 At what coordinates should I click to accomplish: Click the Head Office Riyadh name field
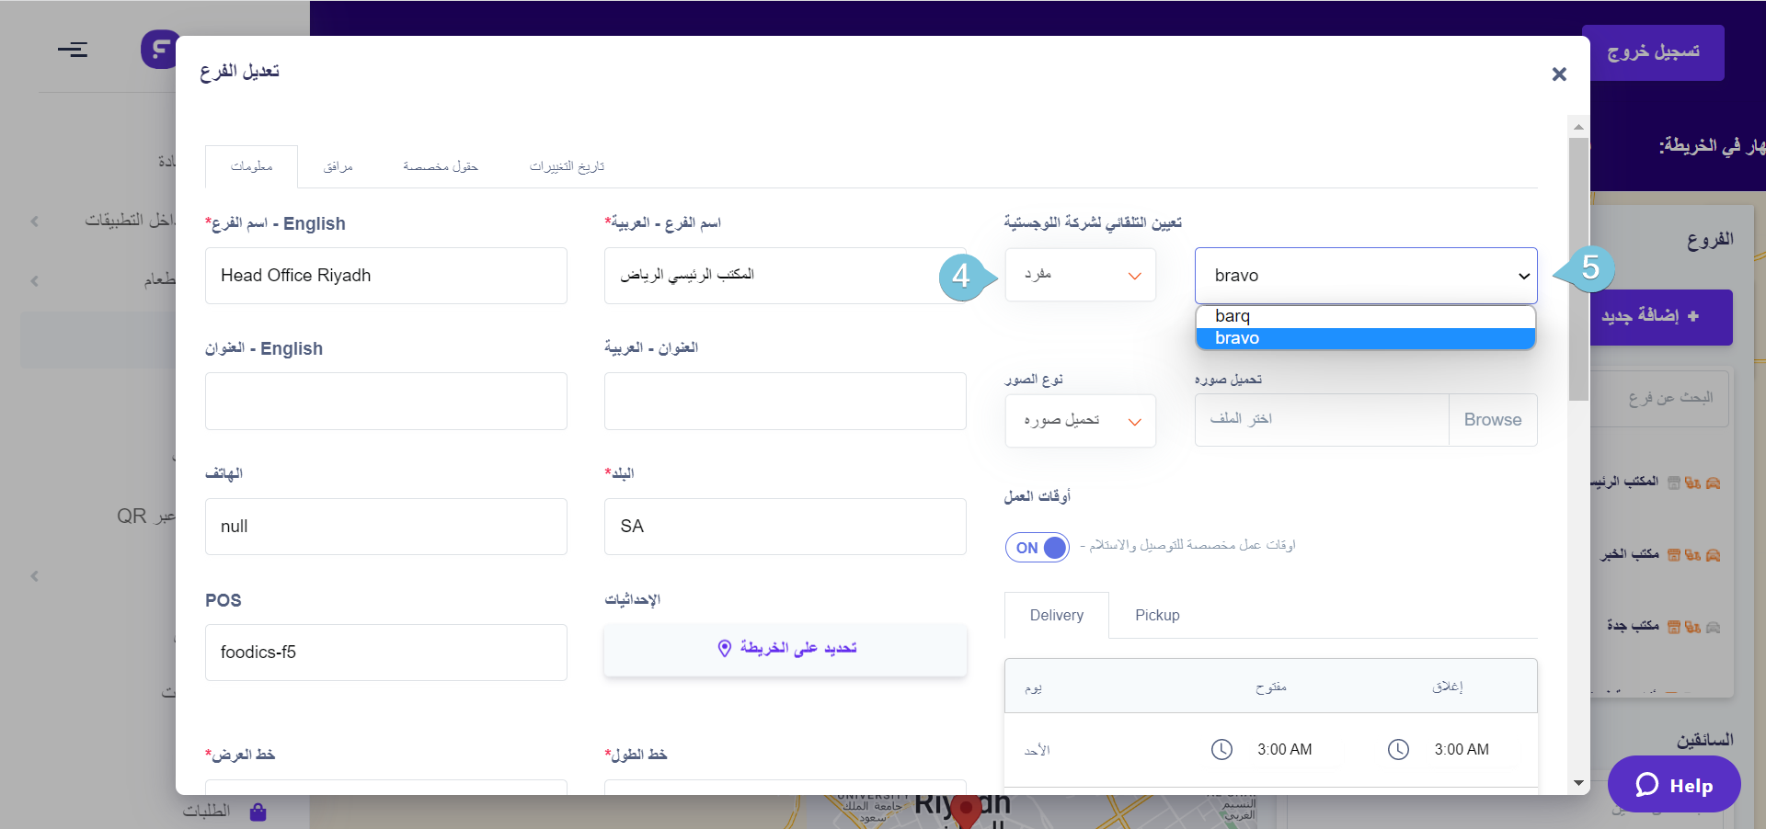tap(386, 276)
